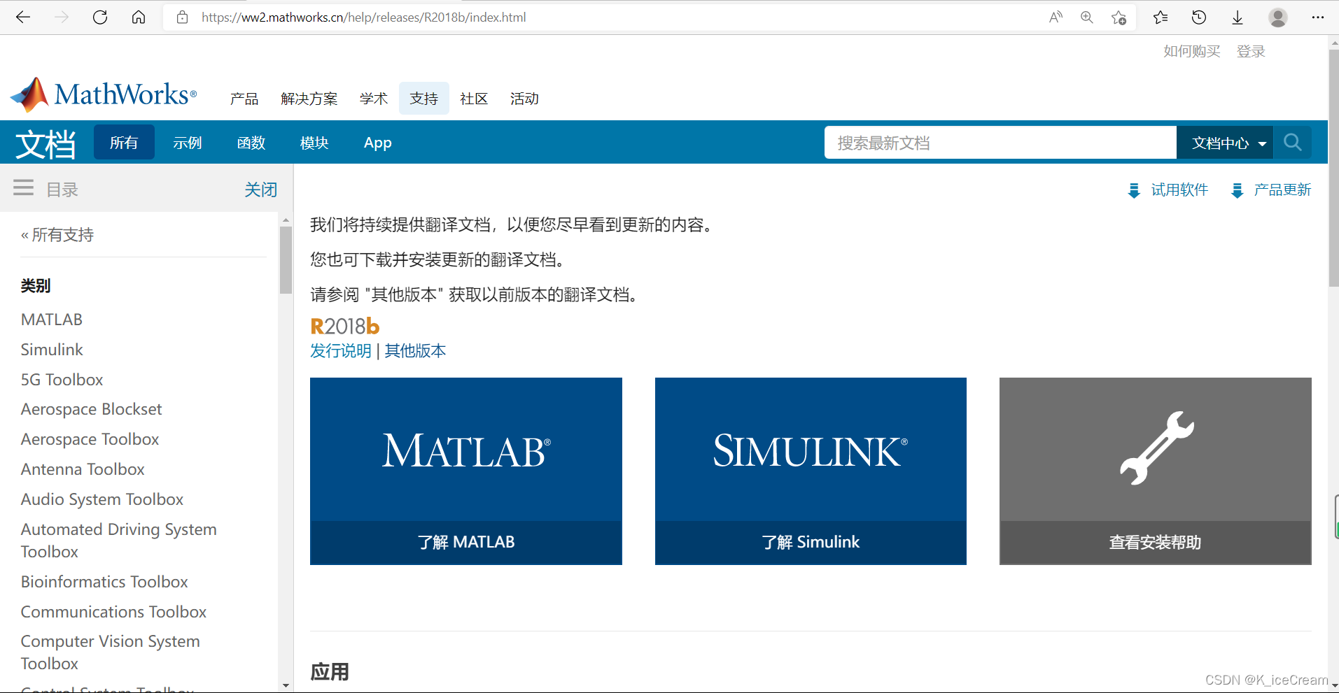Open Computer Vision System Toolbox
This screenshot has height=693, width=1339.
[x=111, y=652]
